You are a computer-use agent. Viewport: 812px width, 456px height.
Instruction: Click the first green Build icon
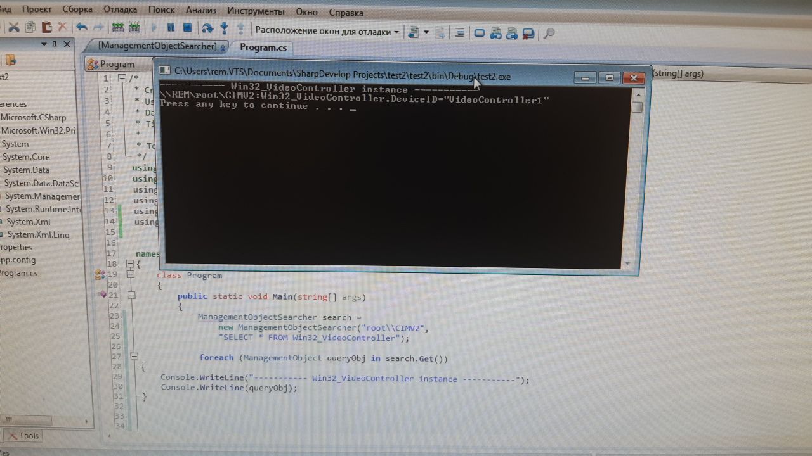pos(117,27)
